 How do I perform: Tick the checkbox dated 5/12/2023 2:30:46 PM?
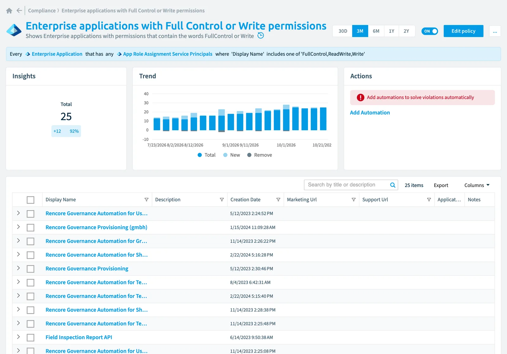(30, 269)
